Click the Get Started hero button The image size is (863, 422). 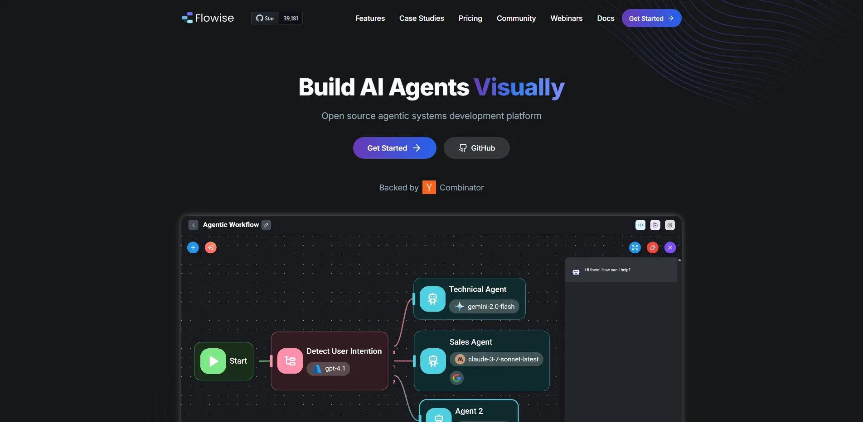click(394, 148)
